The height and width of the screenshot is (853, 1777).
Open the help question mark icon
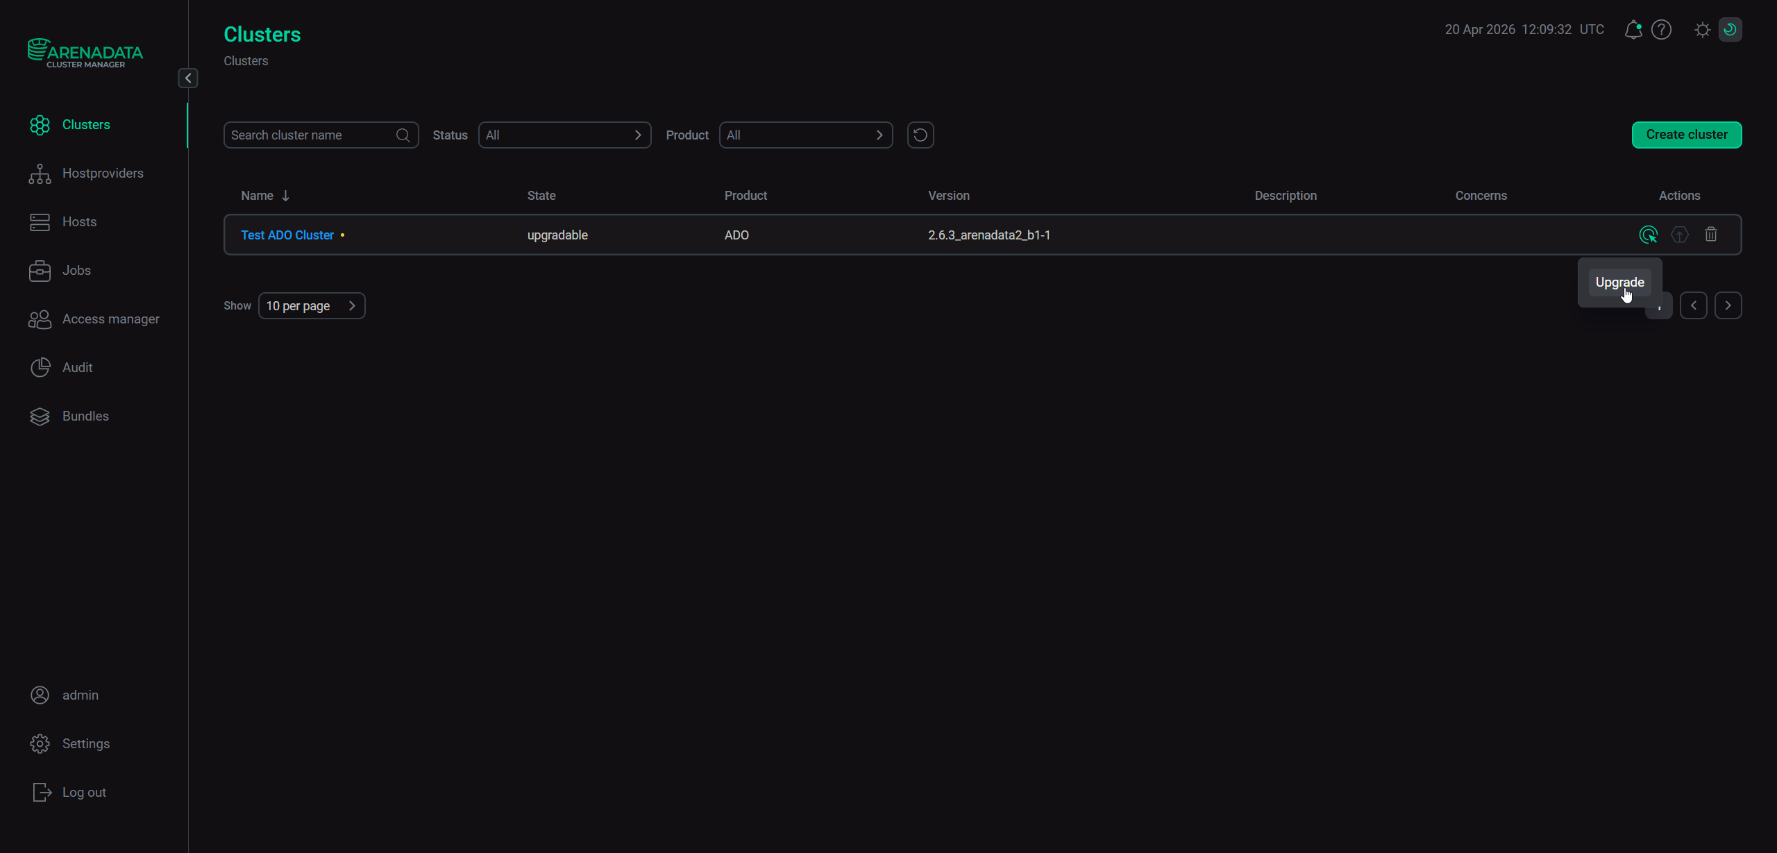[1661, 30]
